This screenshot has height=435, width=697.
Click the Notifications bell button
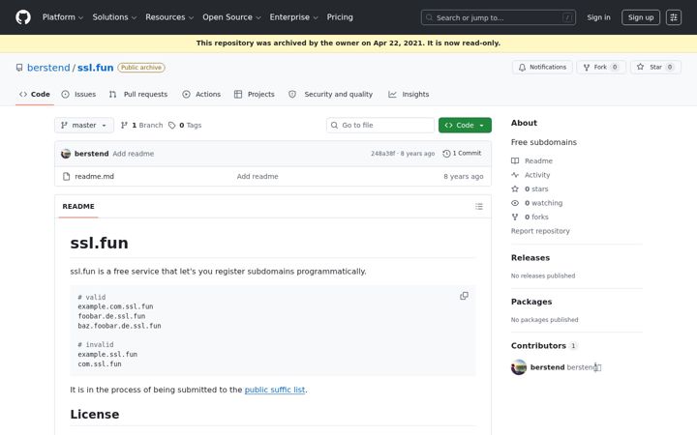542,67
